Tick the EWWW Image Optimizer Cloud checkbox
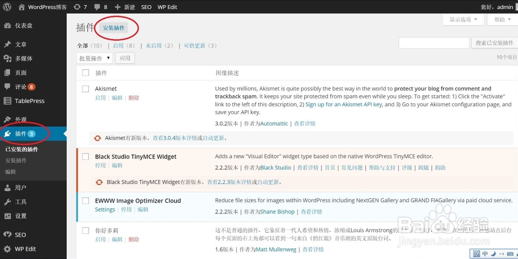This screenshot has width=518, height=259. pyautogui.click(x=86, y=201)
